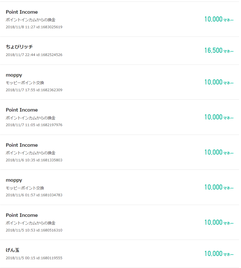Click the Point Income title dated 2018/11/8
The image size is (241, 268).
point(22,12)
